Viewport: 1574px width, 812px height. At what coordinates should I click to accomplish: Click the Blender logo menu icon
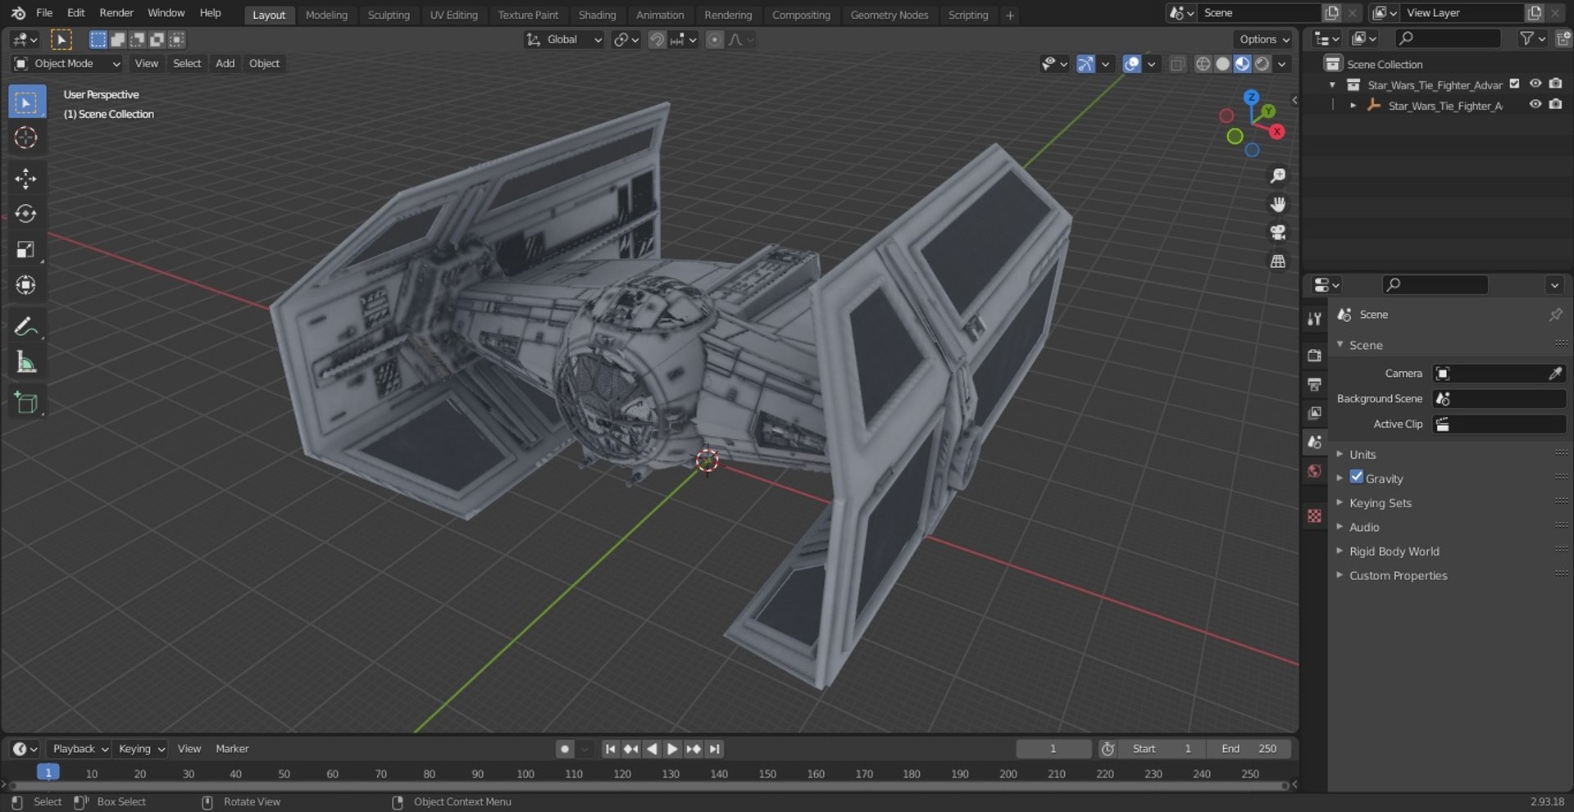point(18,13)
